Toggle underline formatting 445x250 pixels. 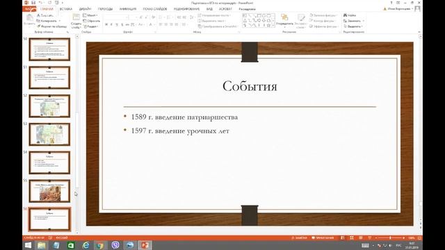tap(117, 25)
